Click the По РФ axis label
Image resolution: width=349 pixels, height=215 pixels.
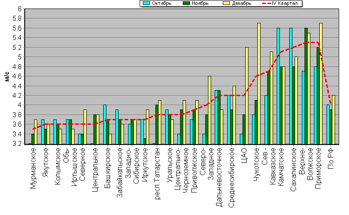pyautogui.click(x=331, y=158)
